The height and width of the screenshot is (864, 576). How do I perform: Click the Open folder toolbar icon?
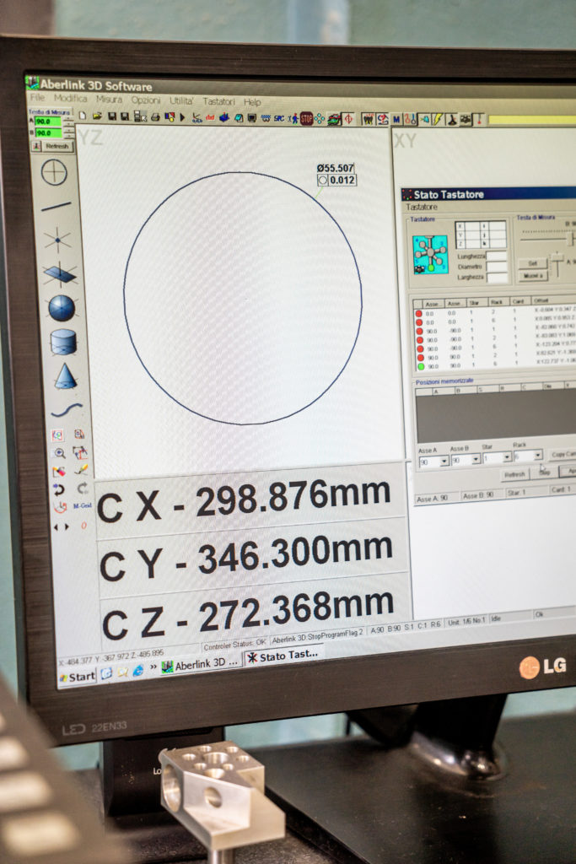[x=97, y=116]
